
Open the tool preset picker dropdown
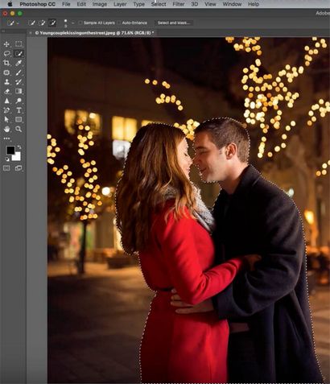(13, 23)
